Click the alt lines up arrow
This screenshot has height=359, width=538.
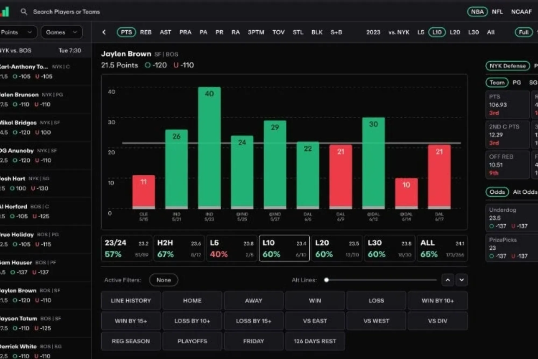coord(448,280)
